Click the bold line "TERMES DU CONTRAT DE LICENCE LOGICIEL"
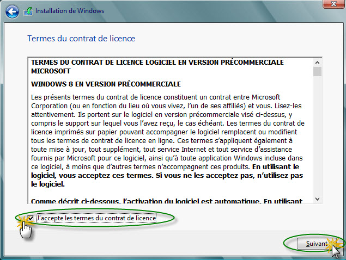The height and width of the screenshot is (260, 346). pyautogui.click(x=157, y=63)
